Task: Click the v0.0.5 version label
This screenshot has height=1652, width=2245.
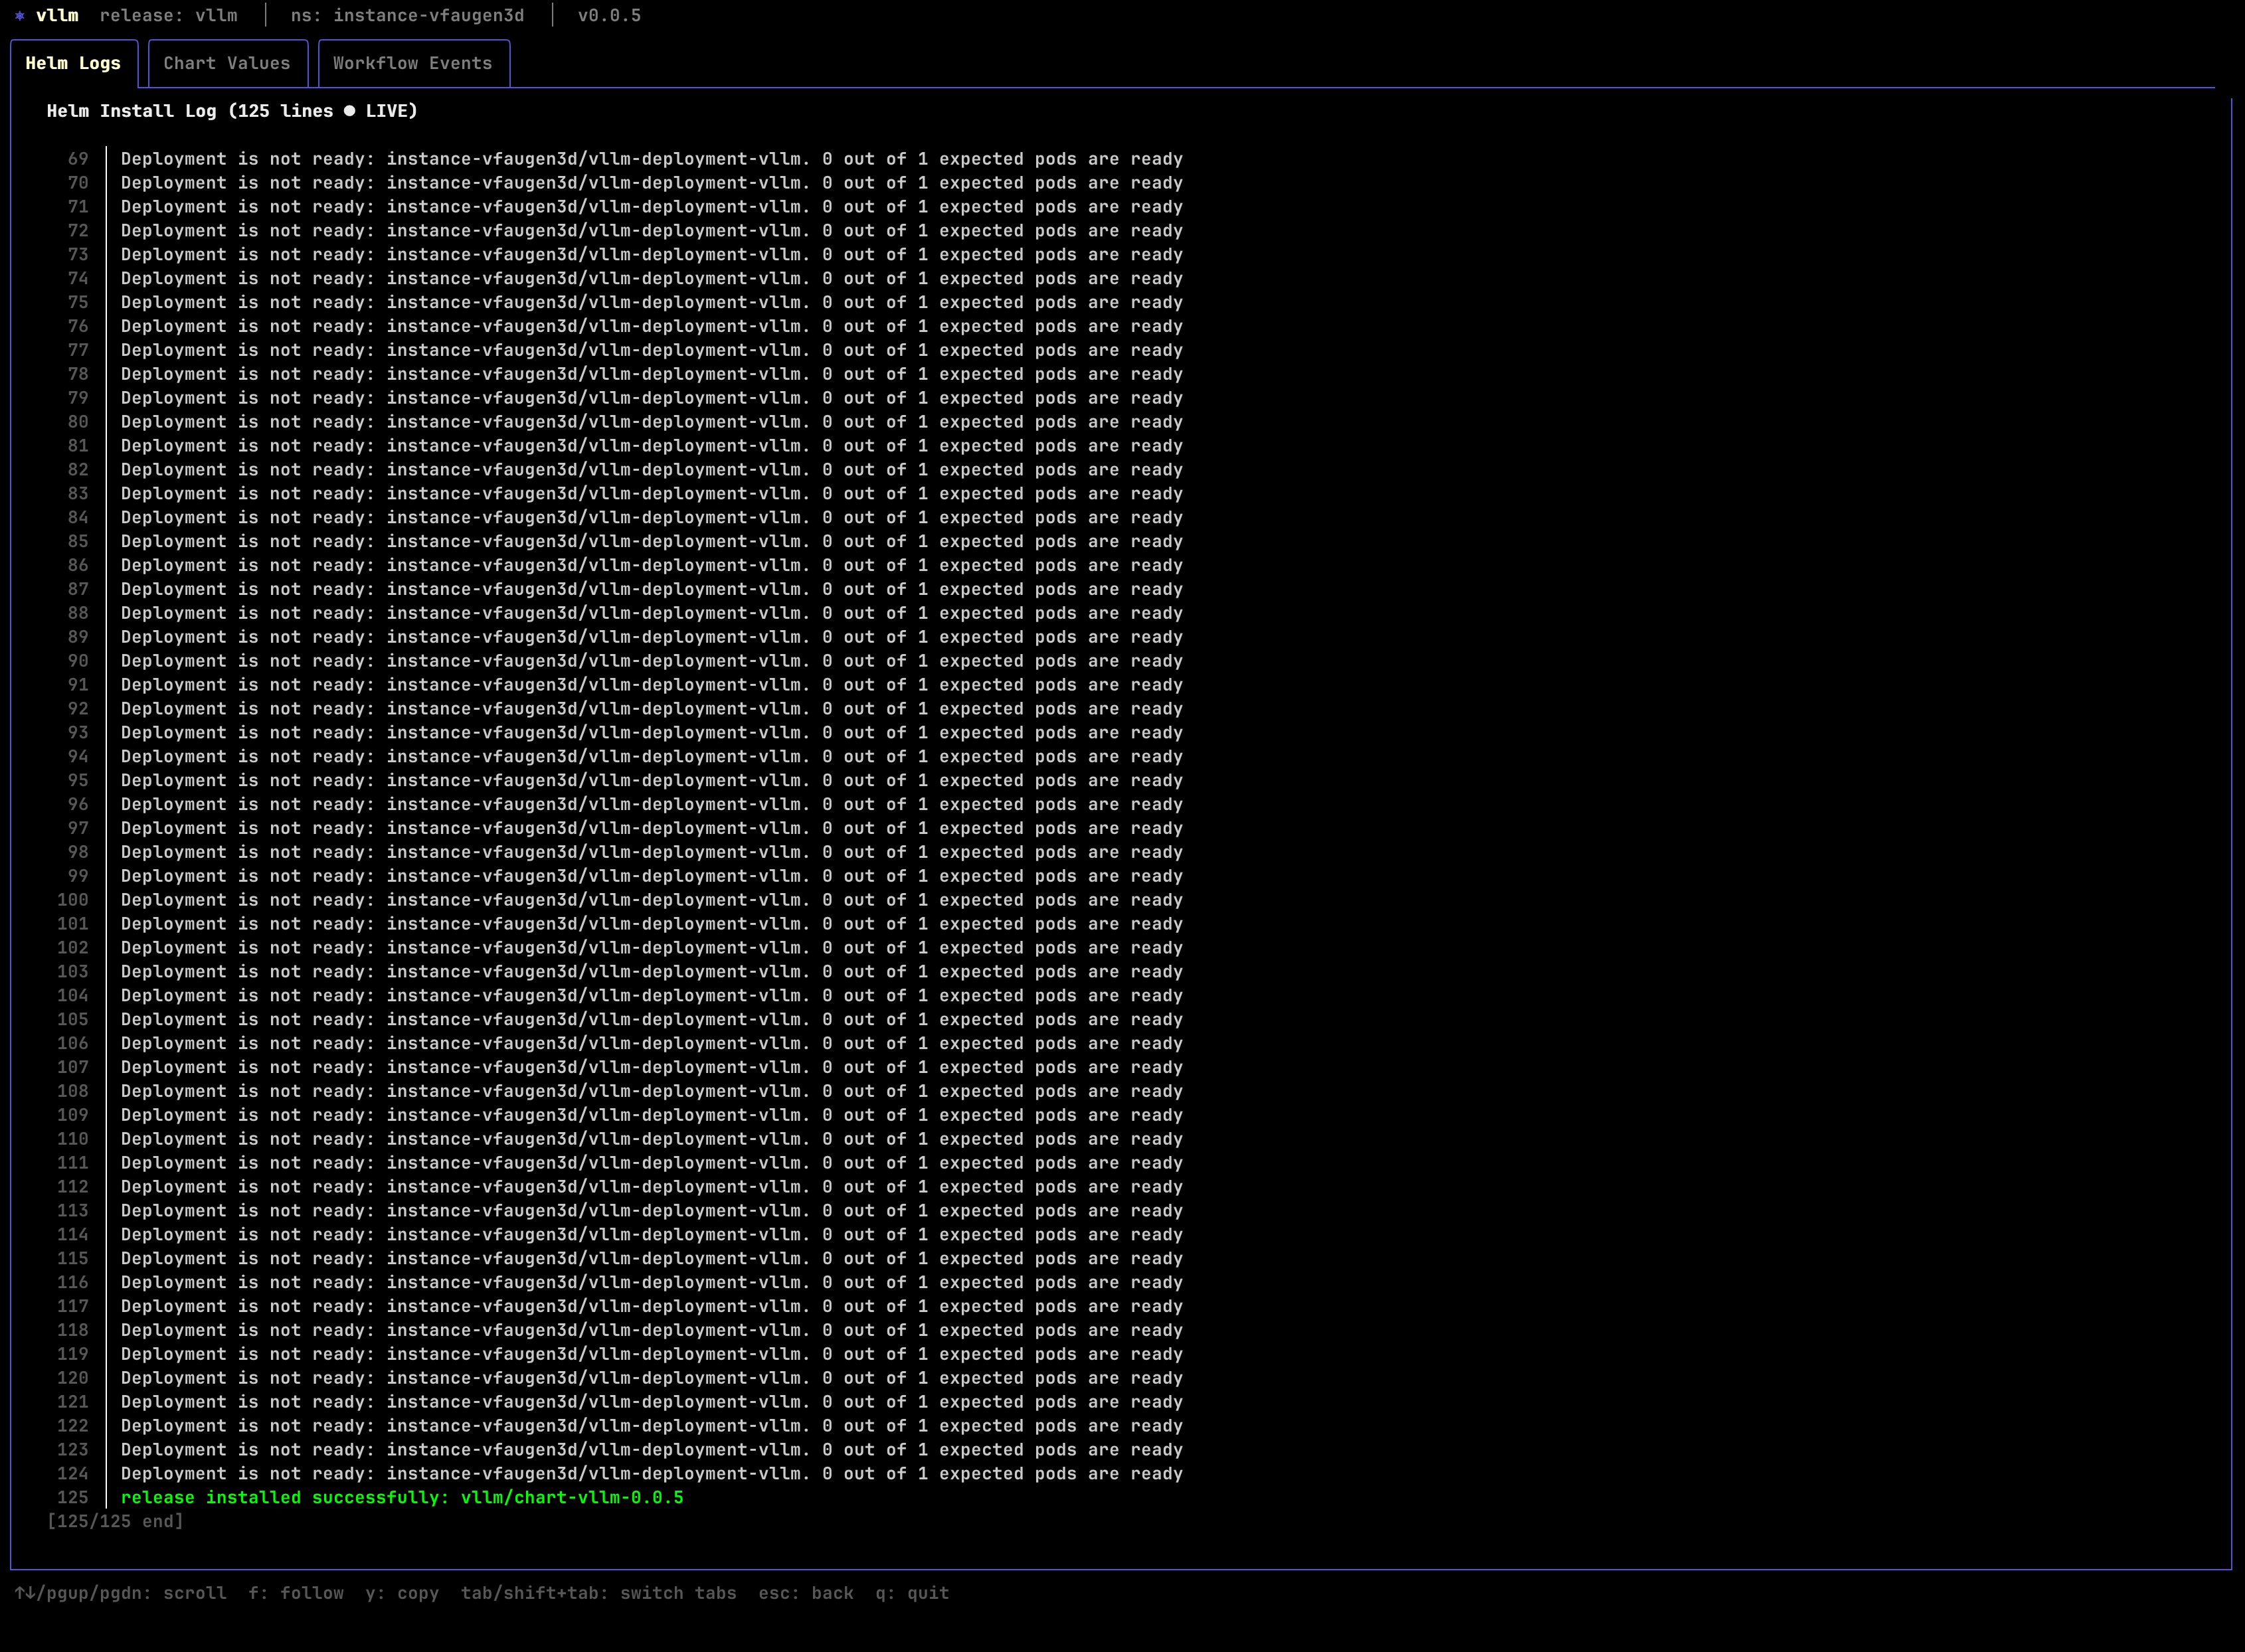Action: [x=608, y=15]
